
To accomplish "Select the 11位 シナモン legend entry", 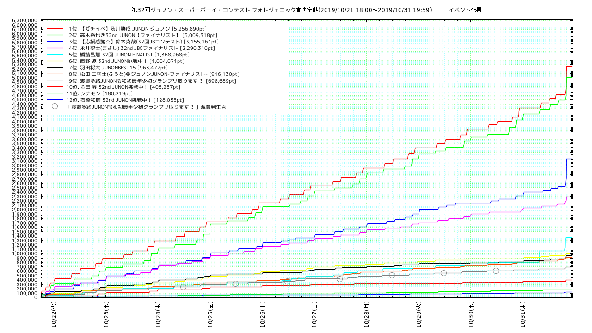I will [99, 93].
